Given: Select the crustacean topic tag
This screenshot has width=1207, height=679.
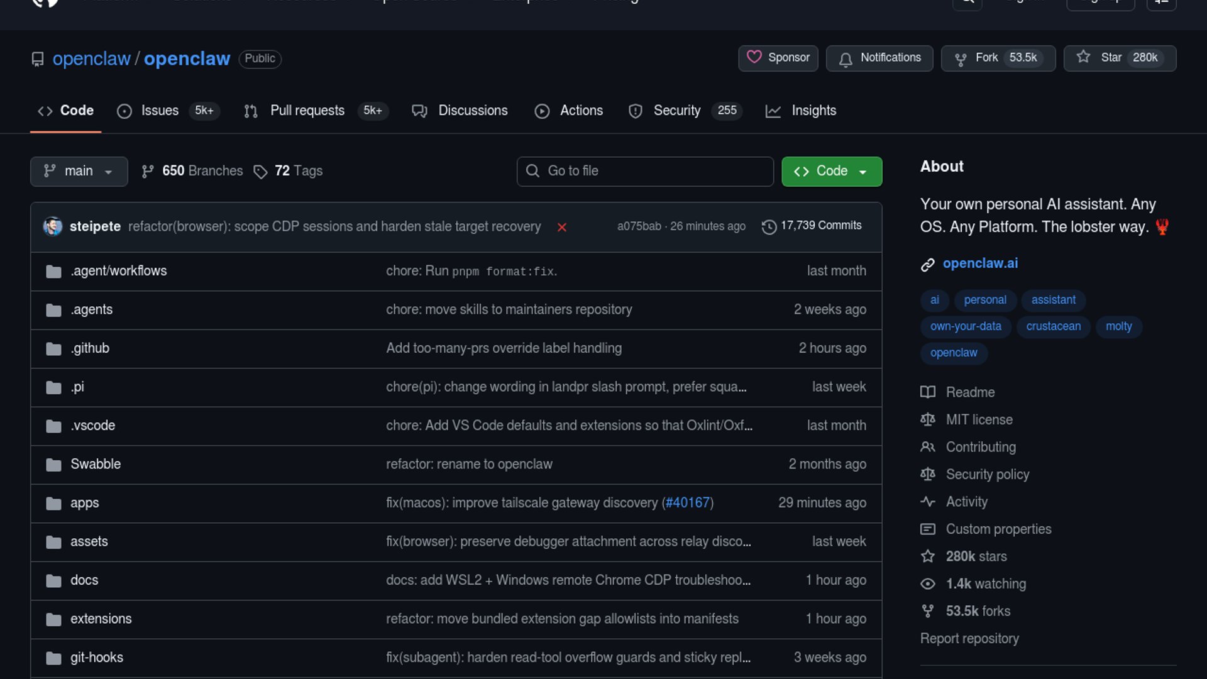Looking at the screenshot, I should pos(1053,326).
